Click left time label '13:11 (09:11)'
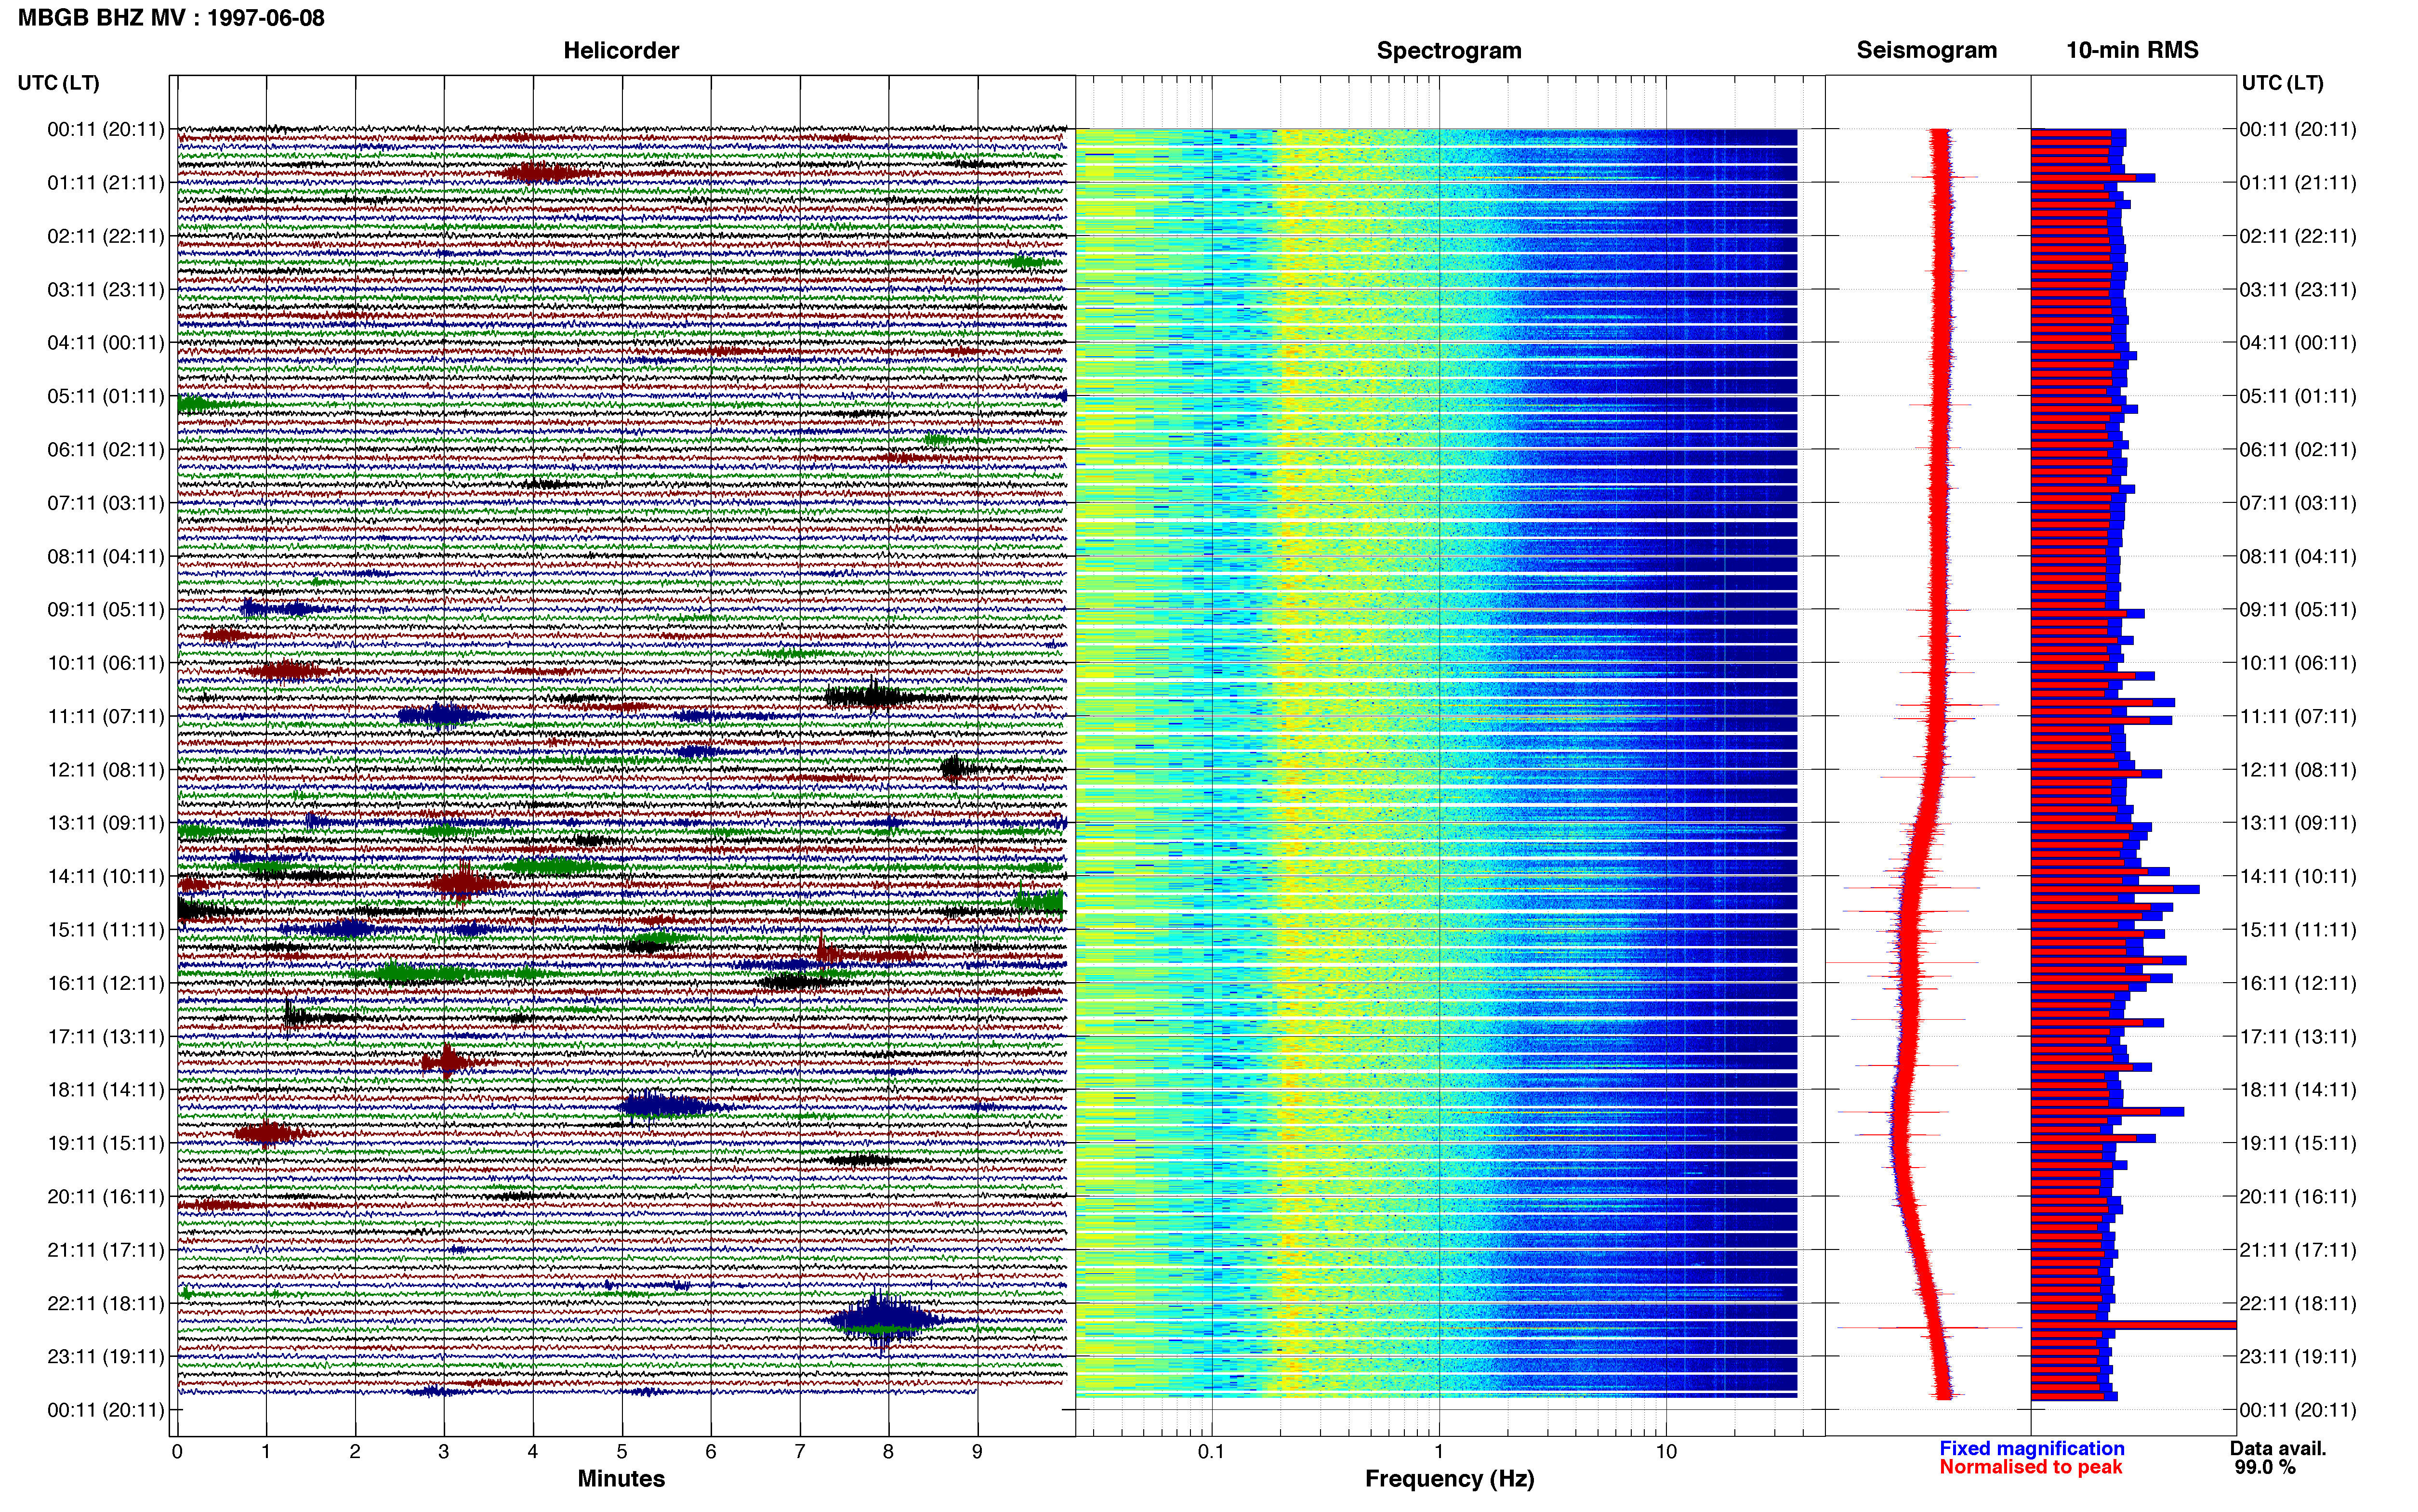2418x1512 pixels. point(106,823)
